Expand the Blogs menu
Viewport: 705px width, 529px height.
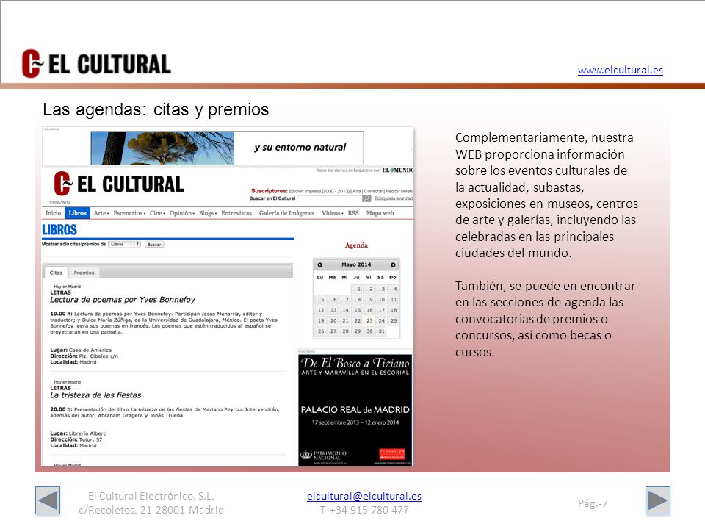(x=208, y=213)
